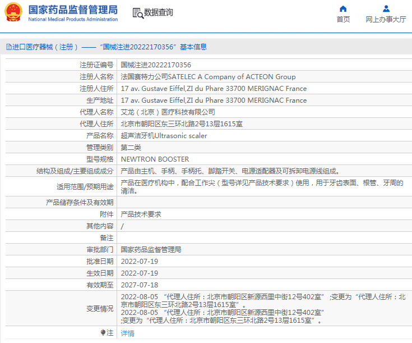Viewport: 412px width, 343px height.
Task: Click the bullet icon beside 注 label
Action: click(x=103, y=333)
